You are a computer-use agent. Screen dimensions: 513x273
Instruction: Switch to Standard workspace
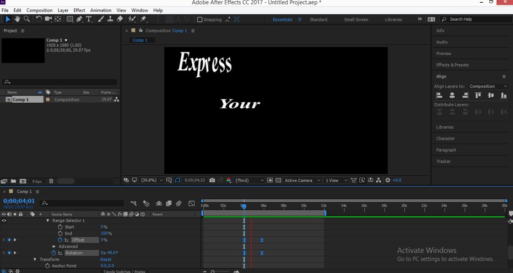pyautogui.click(x=318, y=20)
